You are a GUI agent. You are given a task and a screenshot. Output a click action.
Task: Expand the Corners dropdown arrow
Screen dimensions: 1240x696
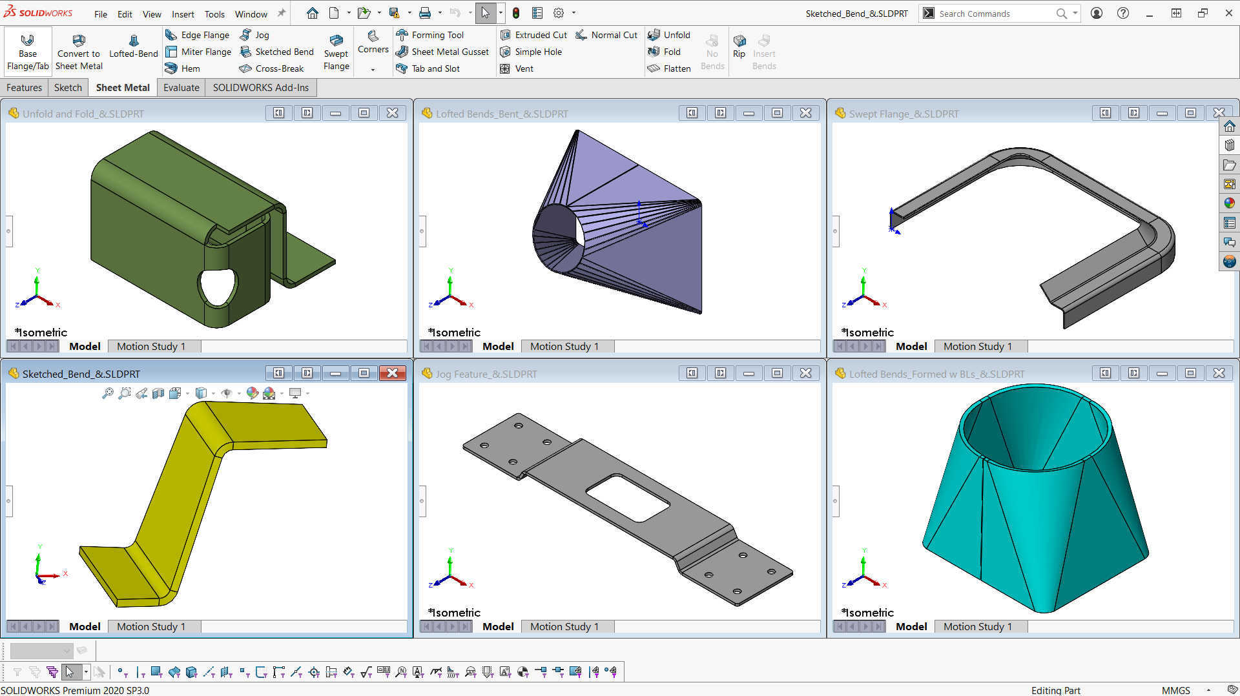373,69
